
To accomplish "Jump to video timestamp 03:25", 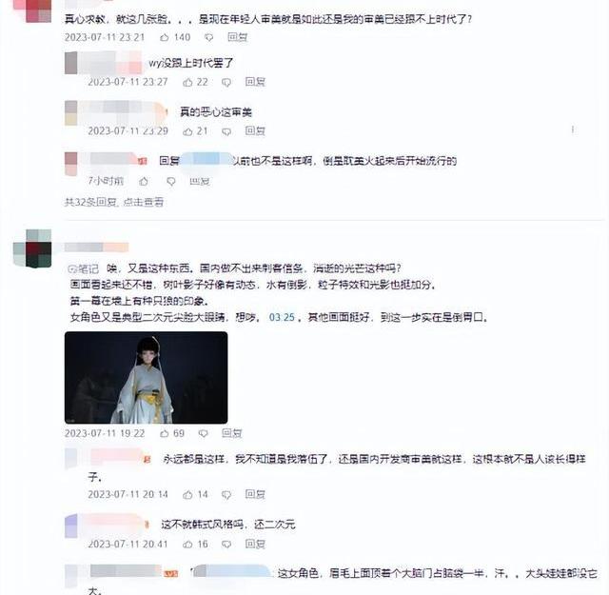I will pos(282,318).
